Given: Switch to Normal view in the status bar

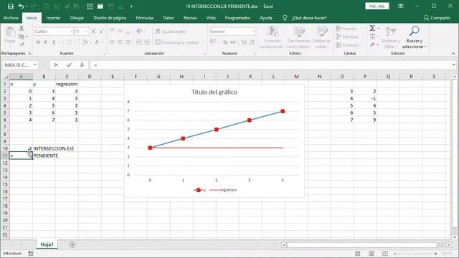Looking at the screenshot, I should (357, 253).
